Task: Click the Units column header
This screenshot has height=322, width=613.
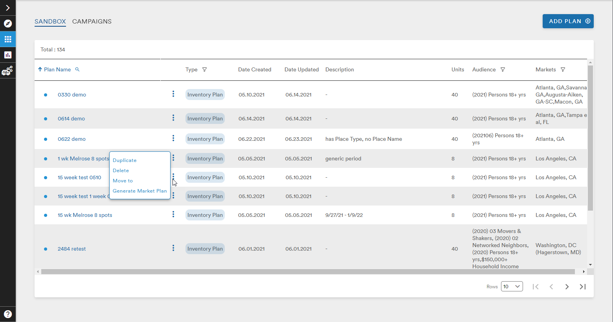Action: click(x=458, y=69)
